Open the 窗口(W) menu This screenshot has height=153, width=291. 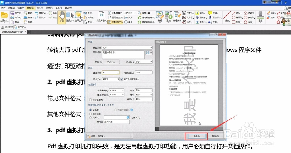68,8
